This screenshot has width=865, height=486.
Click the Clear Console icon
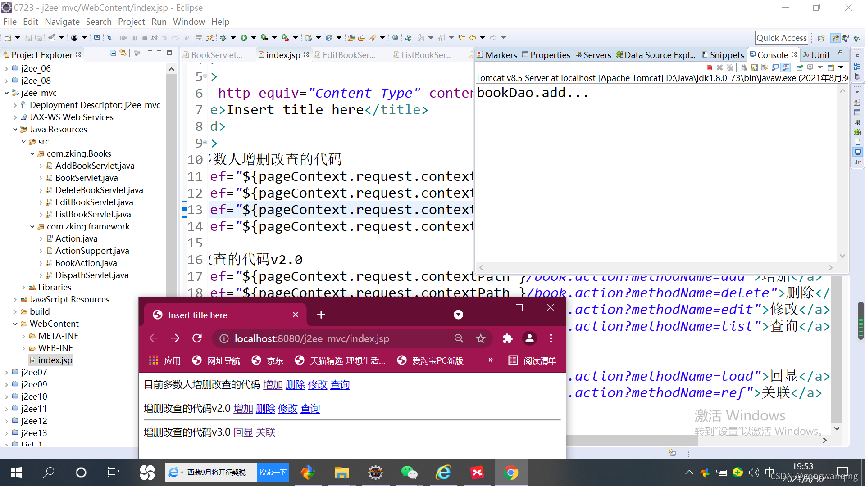click(744, 67)
